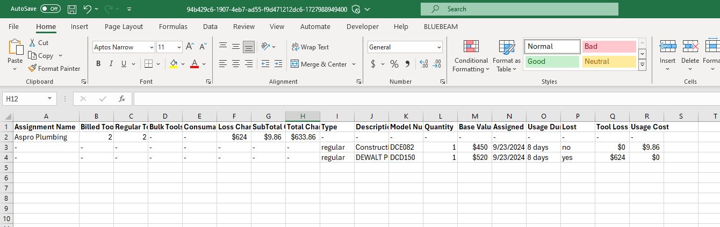Toggle Bottom Align button
This screenshot has width=720, height=227.
click(x=249, y=47)
